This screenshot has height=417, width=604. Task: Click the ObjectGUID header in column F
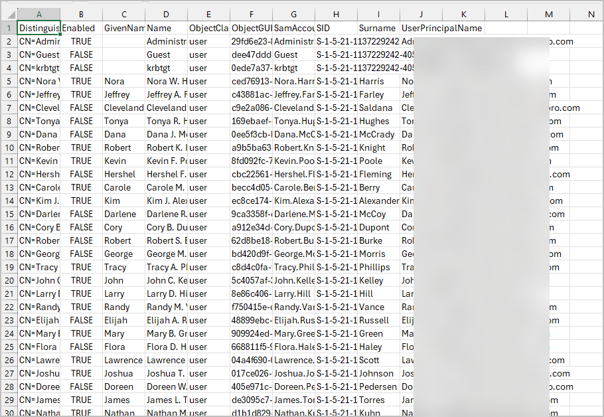point(251,28)
